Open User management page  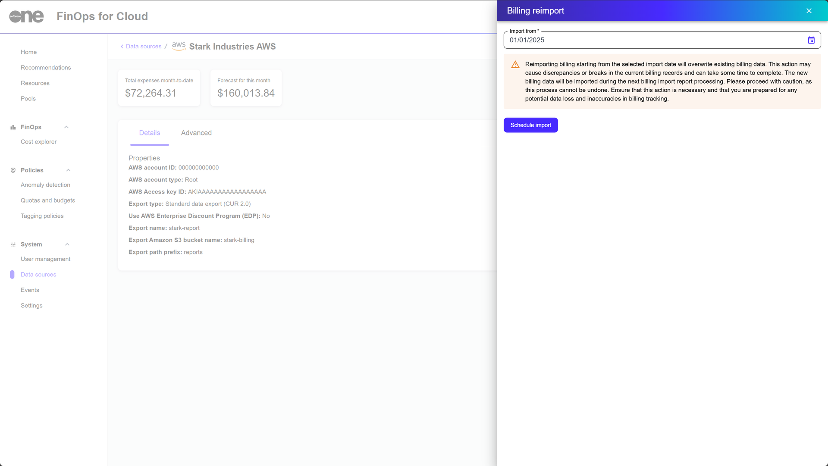tap(45, 259)
